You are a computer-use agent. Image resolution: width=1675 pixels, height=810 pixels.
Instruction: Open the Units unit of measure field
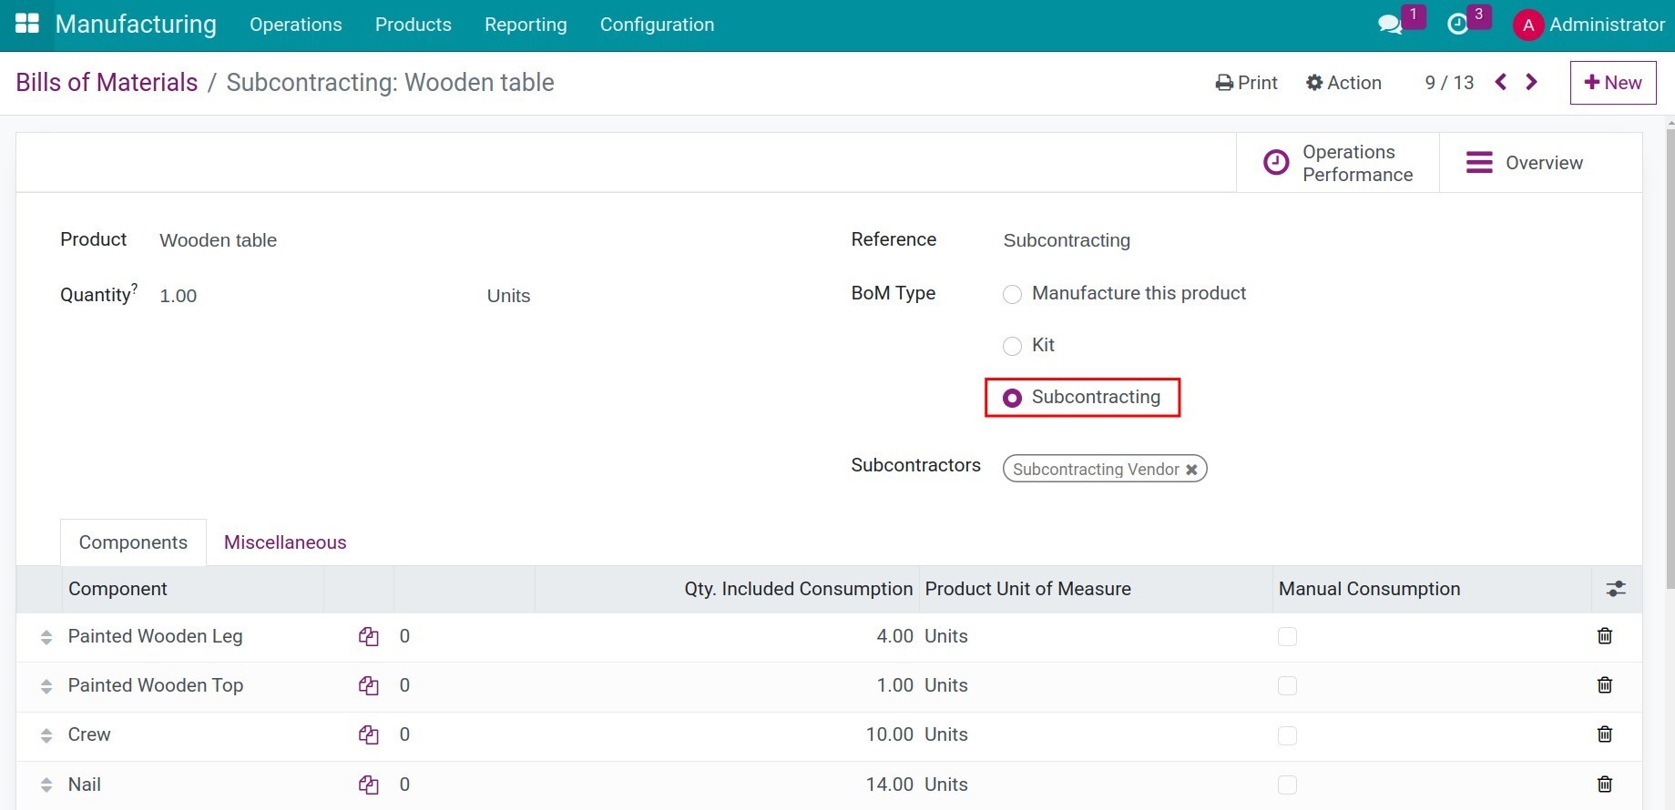point(508,296)
